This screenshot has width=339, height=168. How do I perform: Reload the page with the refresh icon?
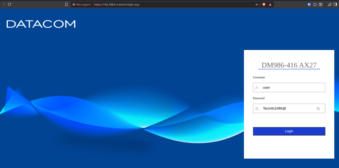10,4
